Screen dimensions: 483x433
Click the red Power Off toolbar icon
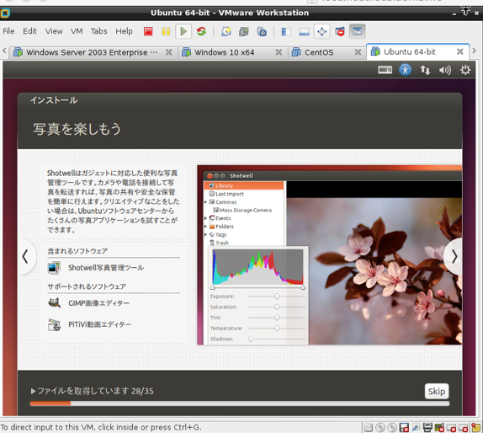click(148, 31)
